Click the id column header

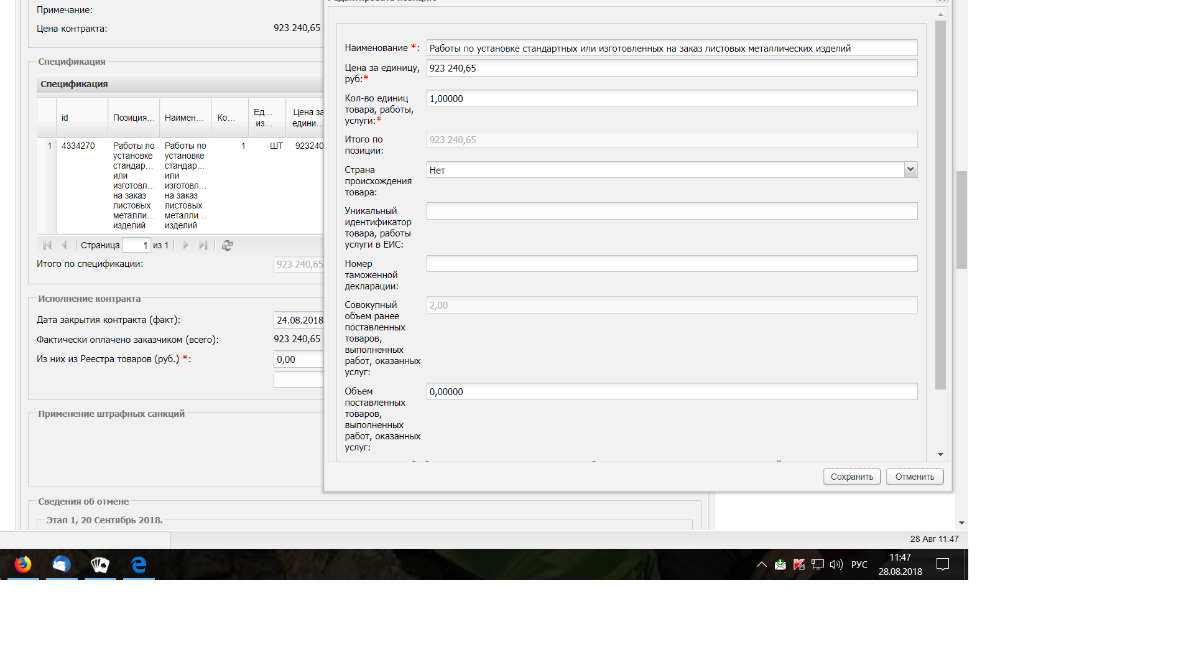point(81,118)
